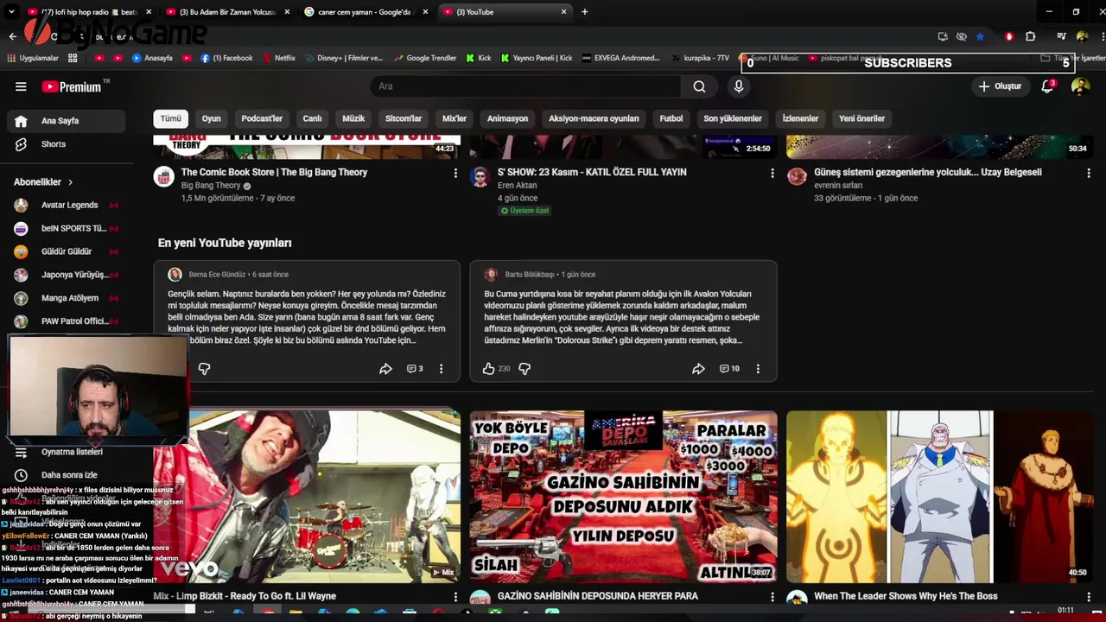Open options menu for The Comic Book Store video

455,174
